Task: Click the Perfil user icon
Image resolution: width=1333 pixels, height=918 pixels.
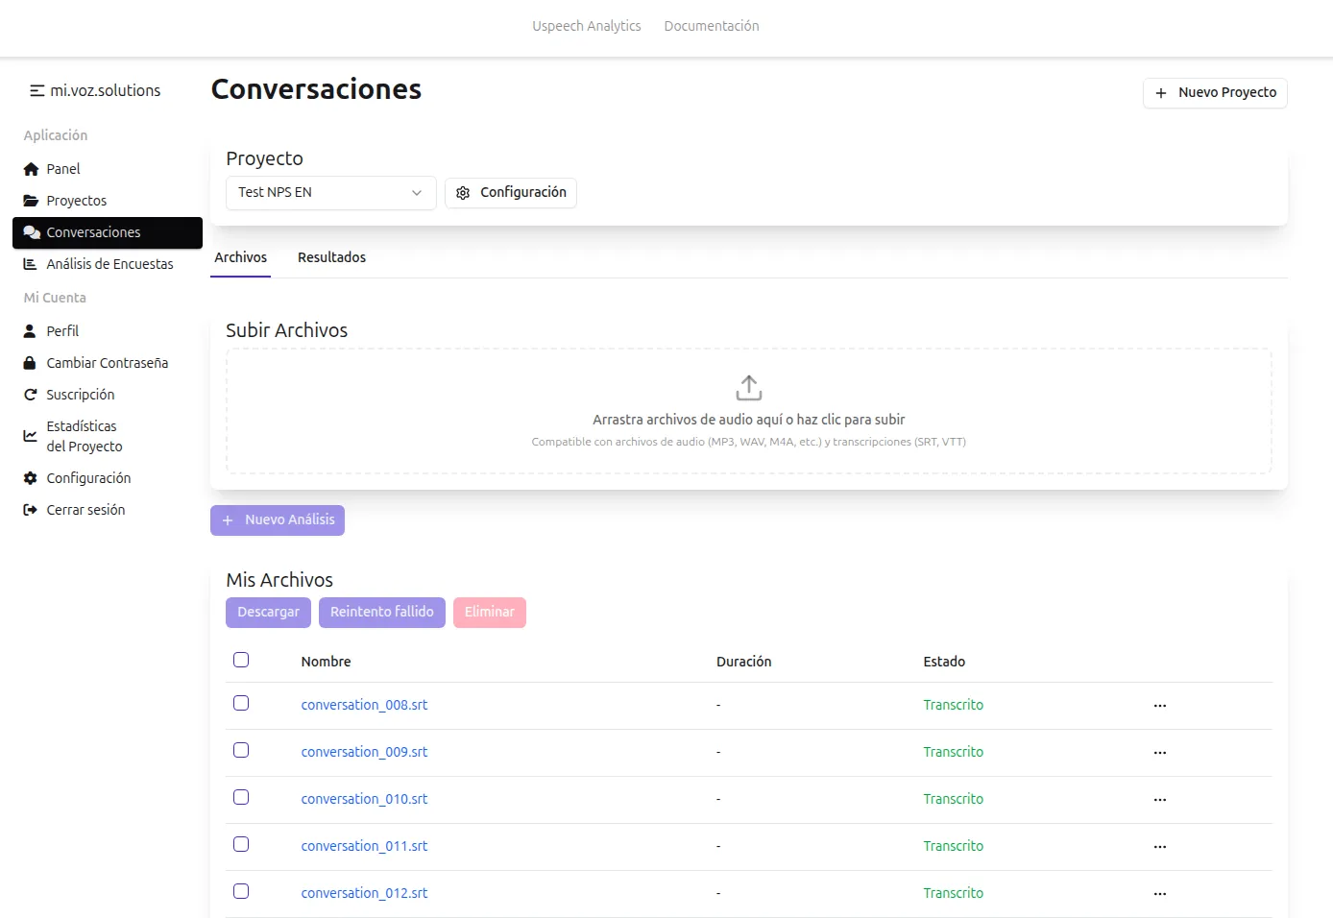Action: pyautogui.click(x=32, y=330)
